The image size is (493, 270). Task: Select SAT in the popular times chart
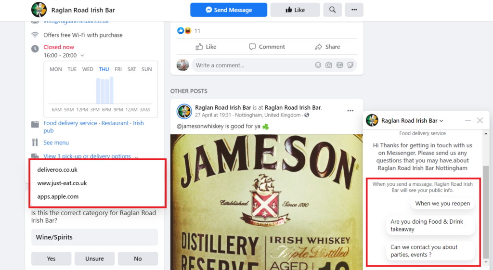(x=132, y=69)
